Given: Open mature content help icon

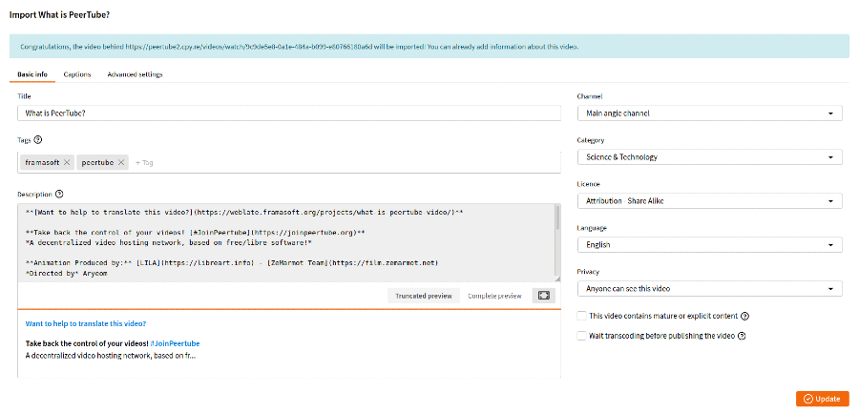Looking at the screenshot, I should [745, 316].
